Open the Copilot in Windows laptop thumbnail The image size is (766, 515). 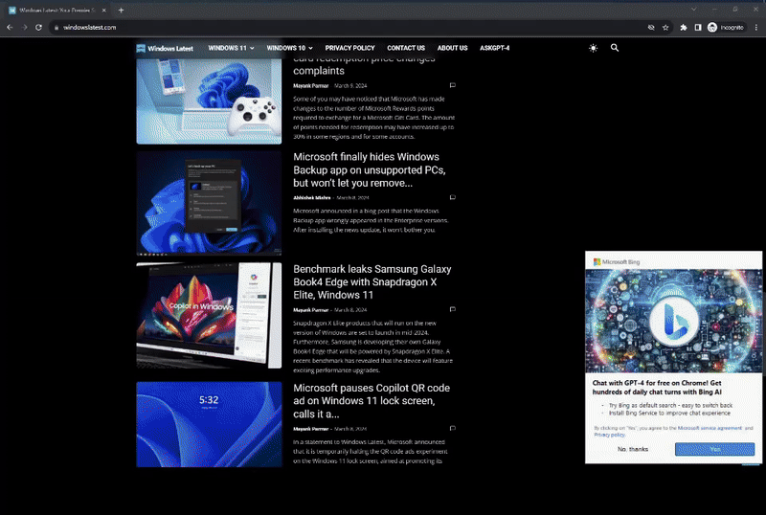coord(209,316)
